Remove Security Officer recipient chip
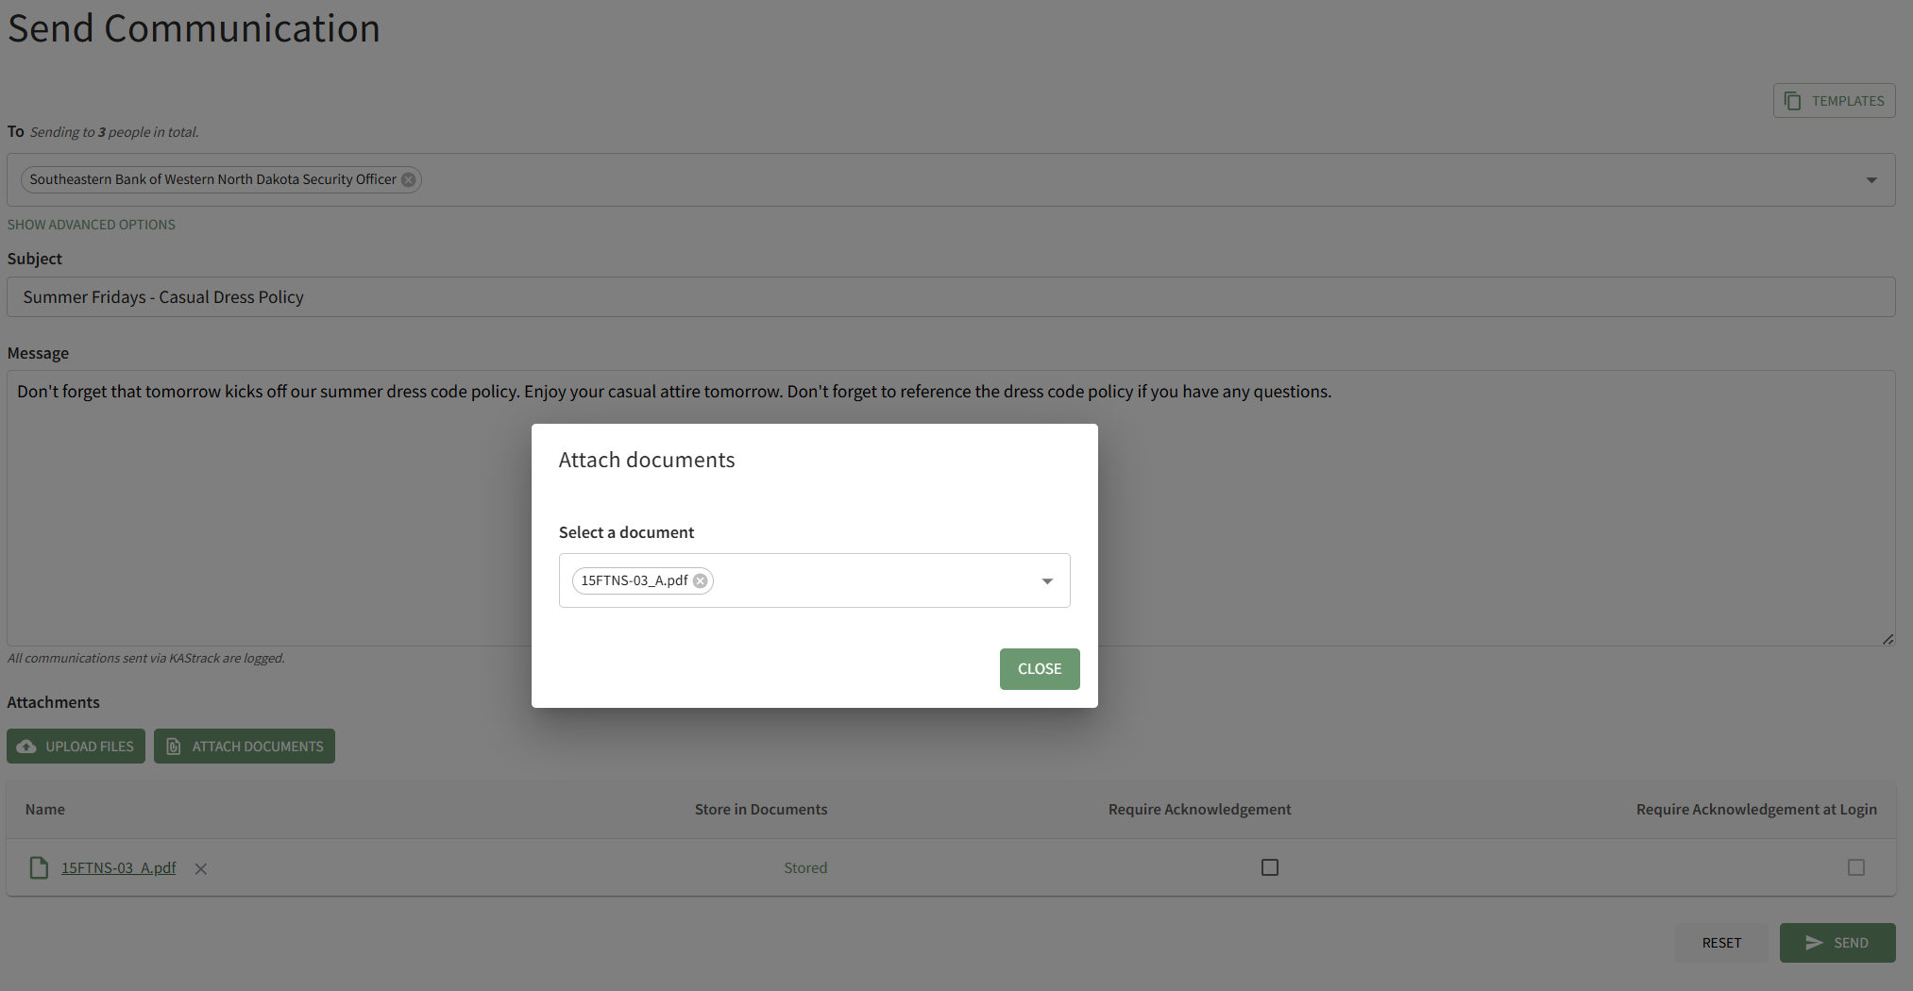Viewport: 1913px width, 991px height. (409, 179)
